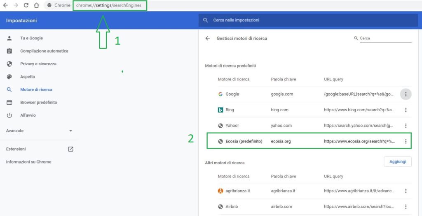This screenshot has height=216, width=422.
Task: Click the agribrianza.it engine name
Action: tap(238, 191)
